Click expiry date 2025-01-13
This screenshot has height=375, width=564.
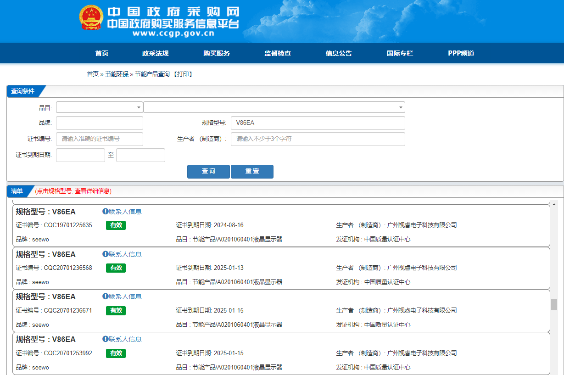[x=229, y=268]
